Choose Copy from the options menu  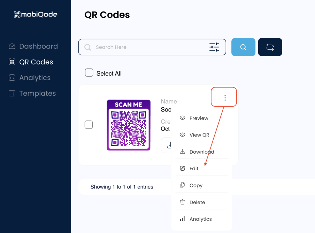pyautogui.click(x=196, y=186)
